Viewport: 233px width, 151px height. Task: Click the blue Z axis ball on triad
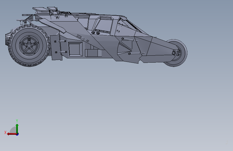point(17,134)
